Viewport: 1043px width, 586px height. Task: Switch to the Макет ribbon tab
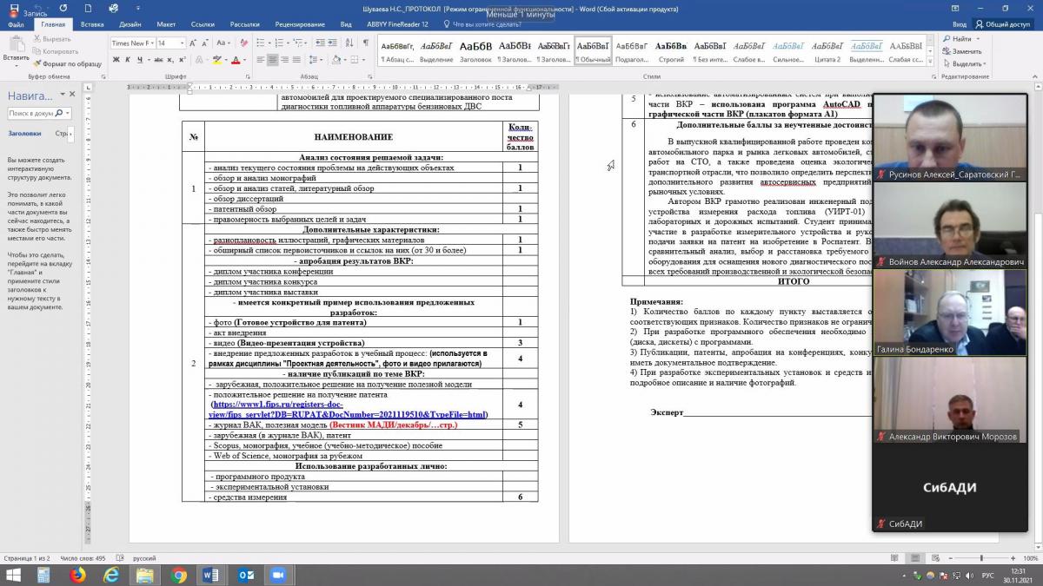click(166, 24)
